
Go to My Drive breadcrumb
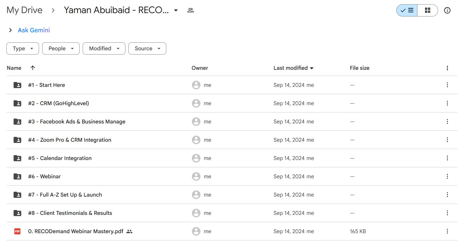pos(24,10)
